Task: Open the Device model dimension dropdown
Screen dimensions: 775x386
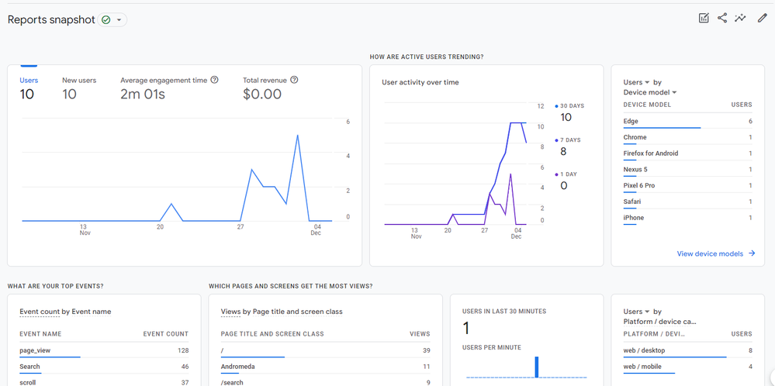Action: pos(674,93)
